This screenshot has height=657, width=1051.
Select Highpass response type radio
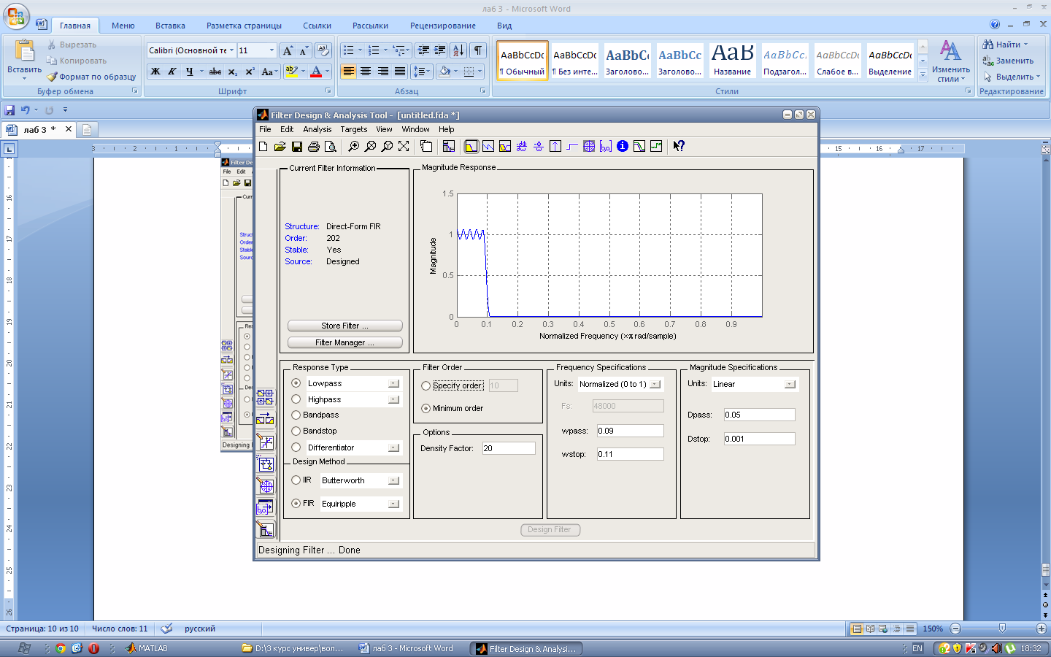pos(296,399)
